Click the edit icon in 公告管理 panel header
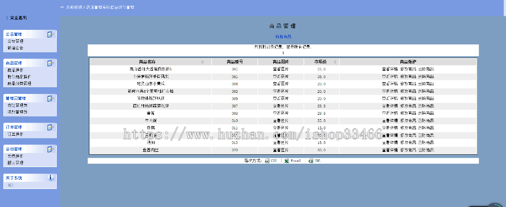The image size is (506, 207). (51, 34)
